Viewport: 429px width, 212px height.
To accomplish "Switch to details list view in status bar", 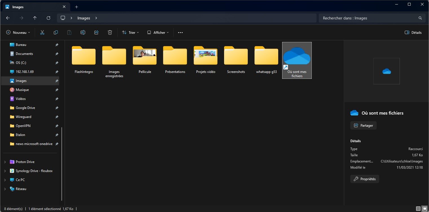I will point(418,209).
